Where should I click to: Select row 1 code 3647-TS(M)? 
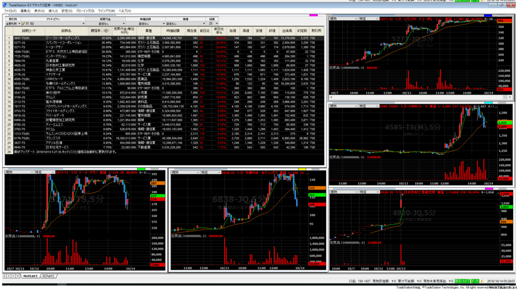click(22, 38)
